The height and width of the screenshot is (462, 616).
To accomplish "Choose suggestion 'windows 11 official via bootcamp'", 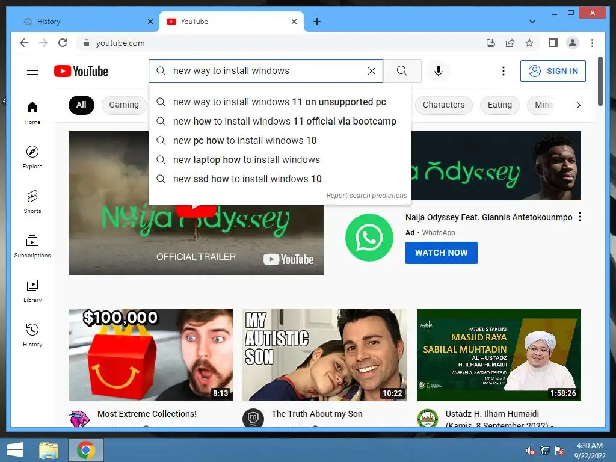I will (x=280, y=122).
